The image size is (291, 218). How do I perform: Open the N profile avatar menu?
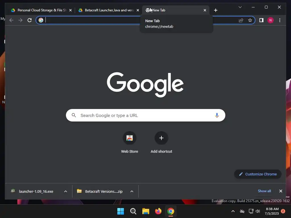coord(271,20)
